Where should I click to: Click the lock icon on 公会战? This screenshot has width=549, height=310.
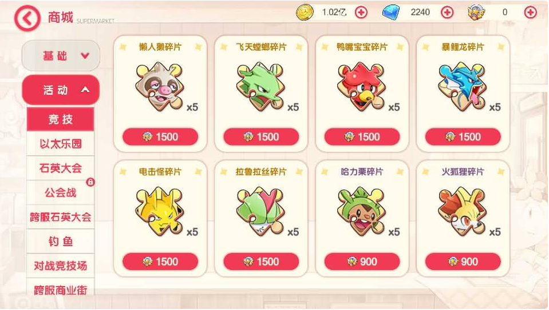click(90, 182)
